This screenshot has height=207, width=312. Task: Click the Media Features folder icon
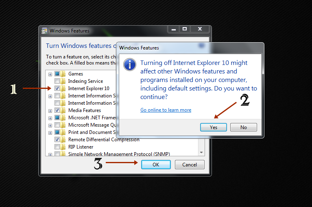click(x=63, y=110)
